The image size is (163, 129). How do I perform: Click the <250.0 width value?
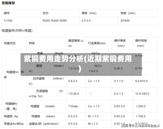pyautogui.click(x=141, y=106)
